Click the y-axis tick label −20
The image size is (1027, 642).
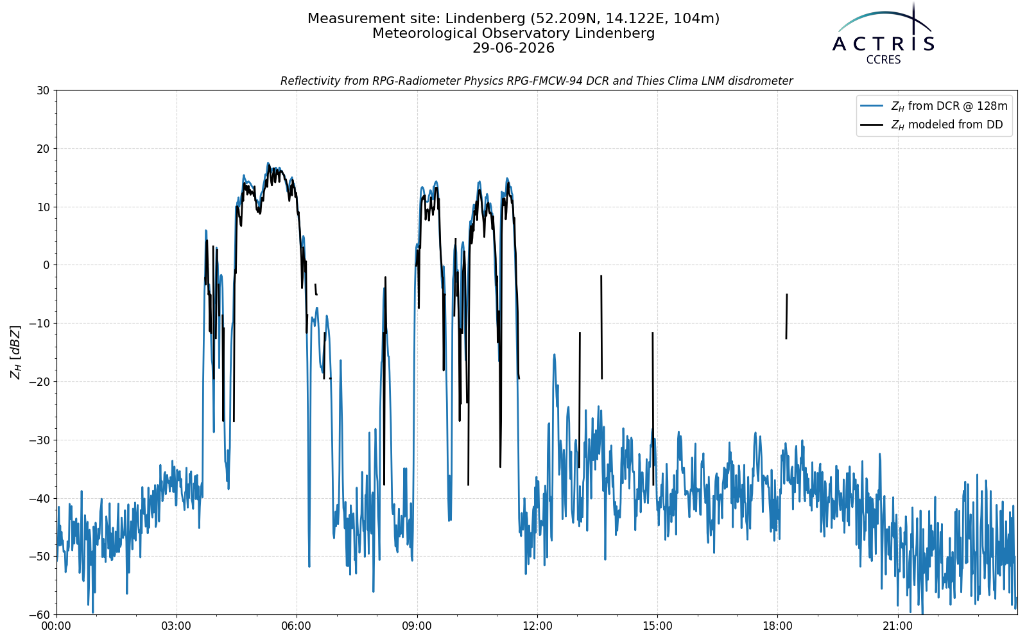click(x=38, y=382)
